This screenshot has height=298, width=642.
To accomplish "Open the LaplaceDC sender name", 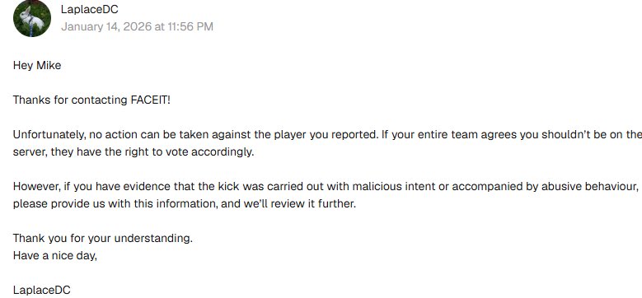I will (89, 9).
